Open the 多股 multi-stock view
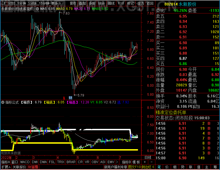 92,3
